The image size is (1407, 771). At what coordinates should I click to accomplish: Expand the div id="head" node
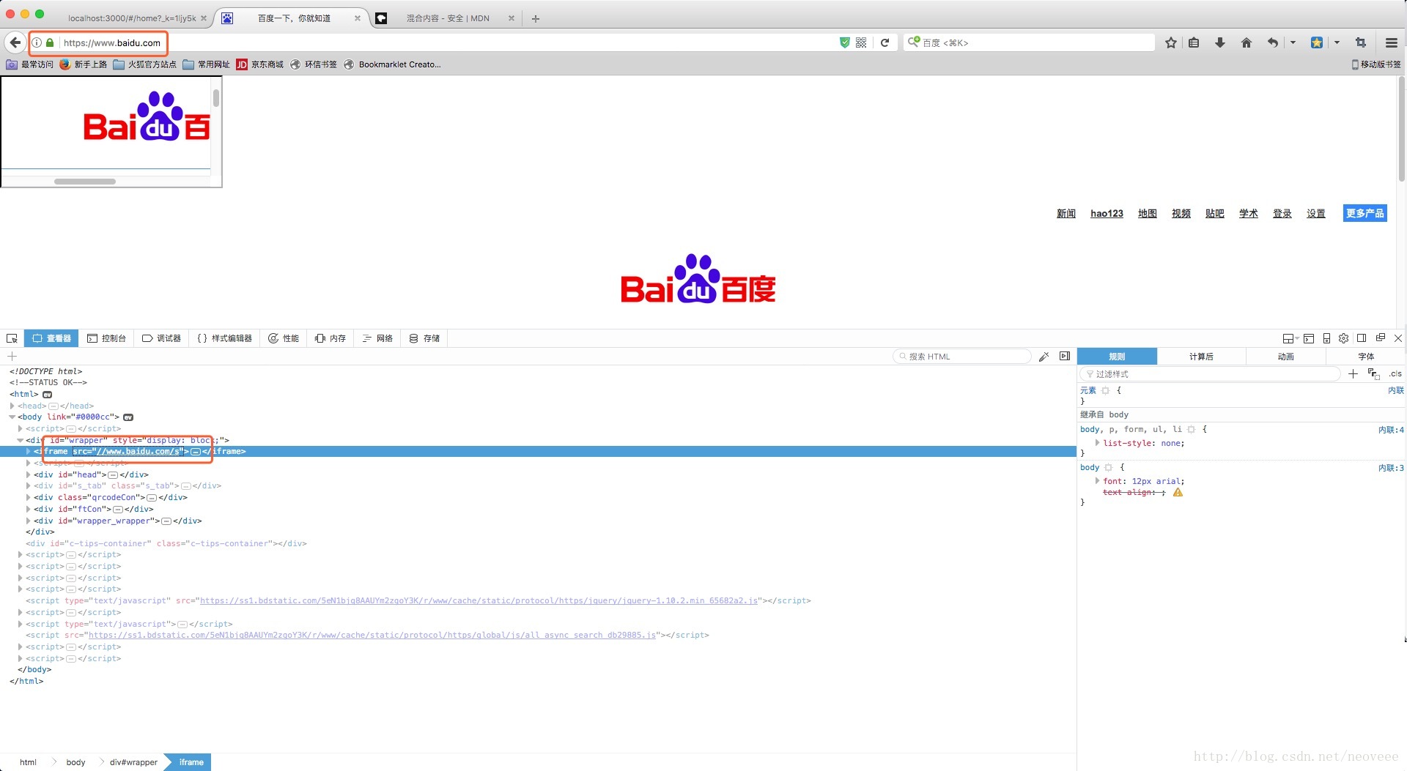click(x=29, y=474)
